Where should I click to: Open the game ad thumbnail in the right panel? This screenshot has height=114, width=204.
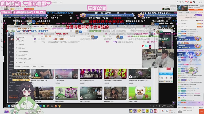(183, 8)
